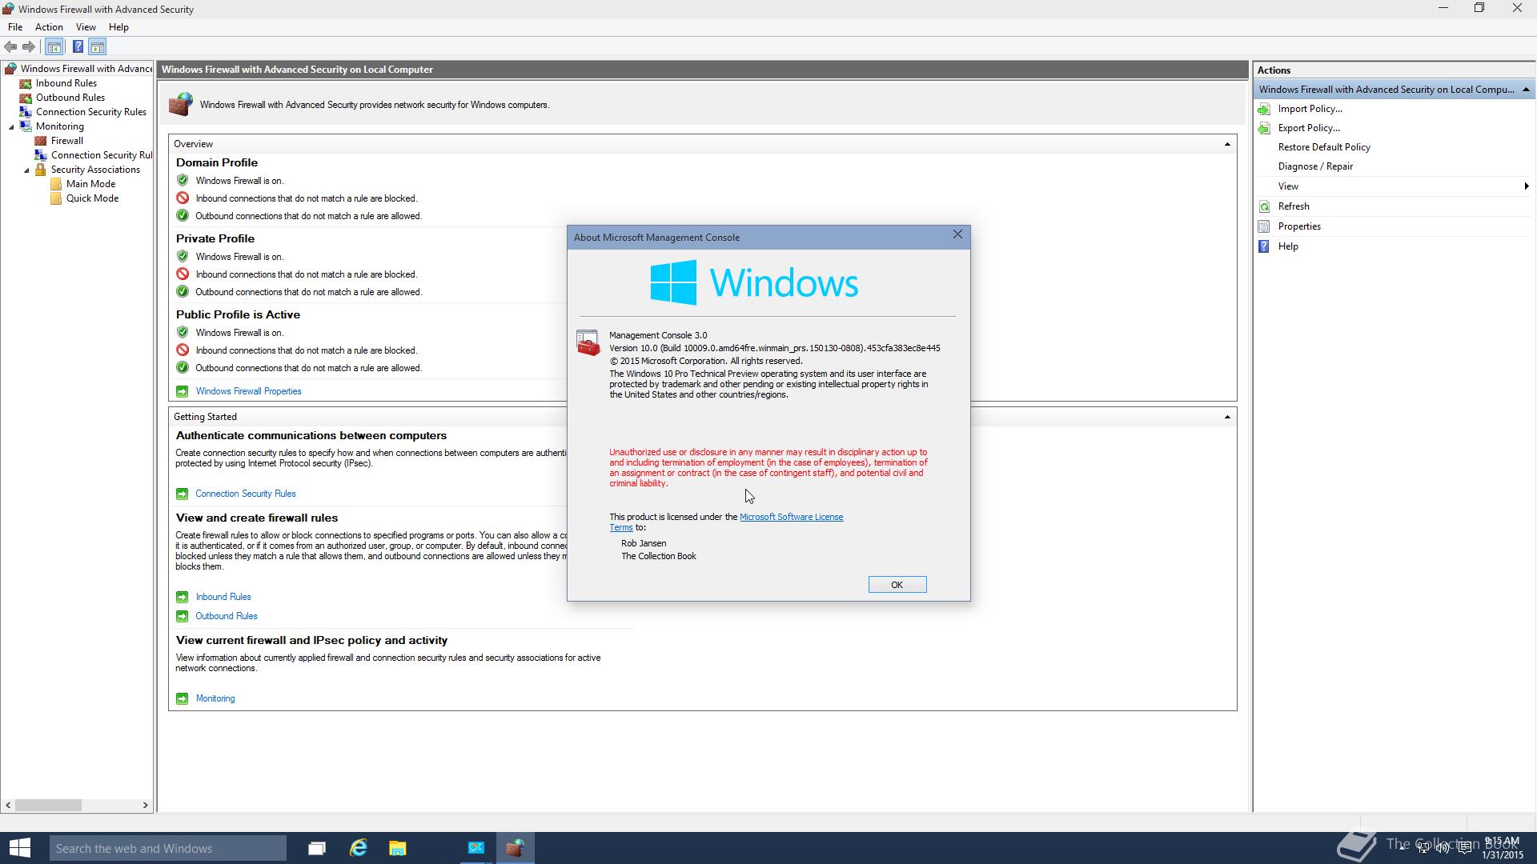Click the Outlook taskbar icon

476,848
